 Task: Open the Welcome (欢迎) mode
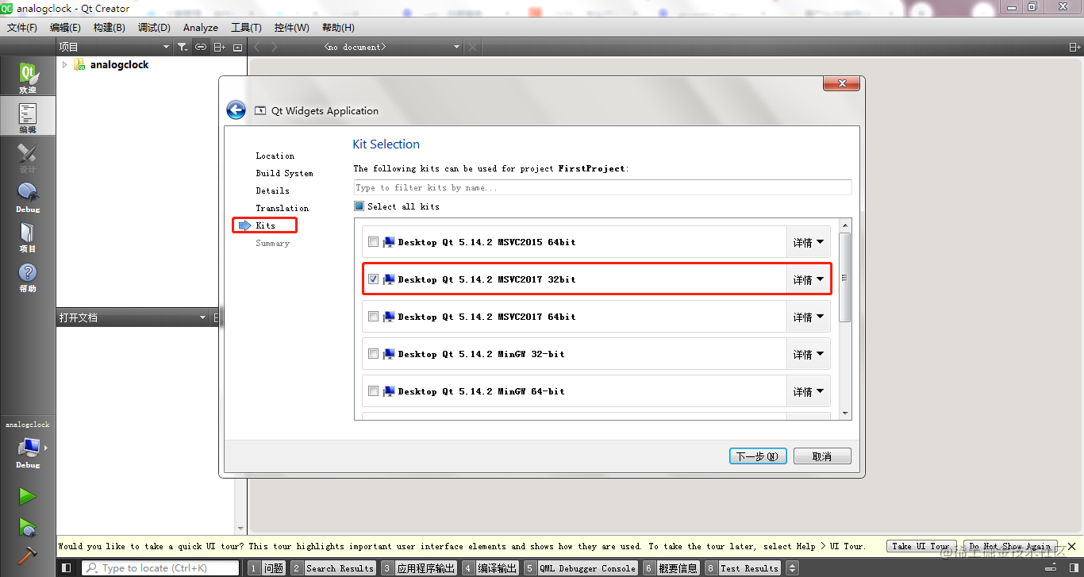[28, 78]
